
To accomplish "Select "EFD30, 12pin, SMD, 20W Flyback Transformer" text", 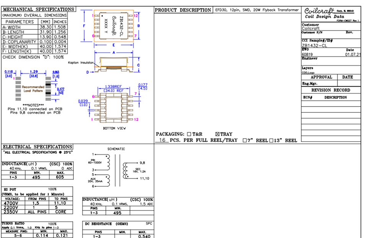I will point(257,10).
